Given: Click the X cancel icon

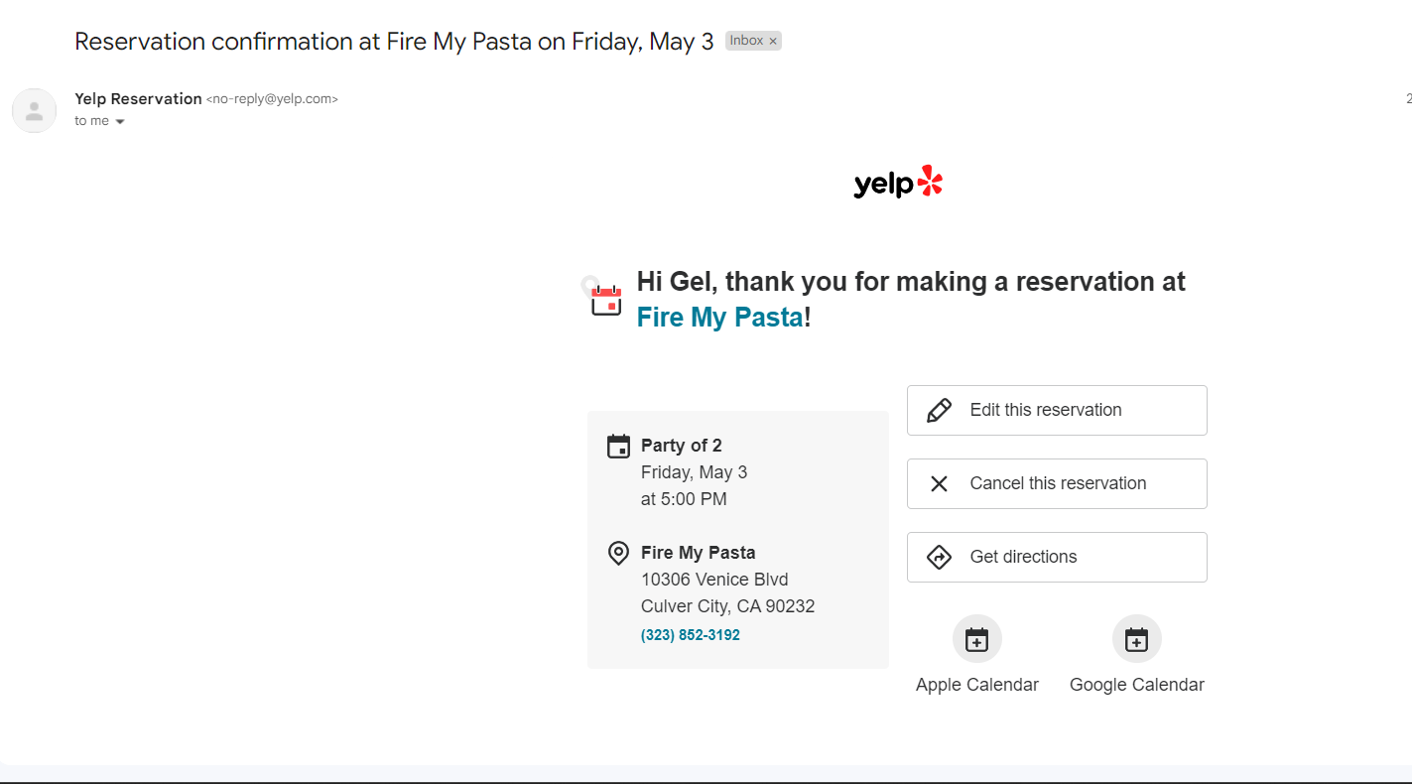Looking at the screenshot, I should (939, 484).
